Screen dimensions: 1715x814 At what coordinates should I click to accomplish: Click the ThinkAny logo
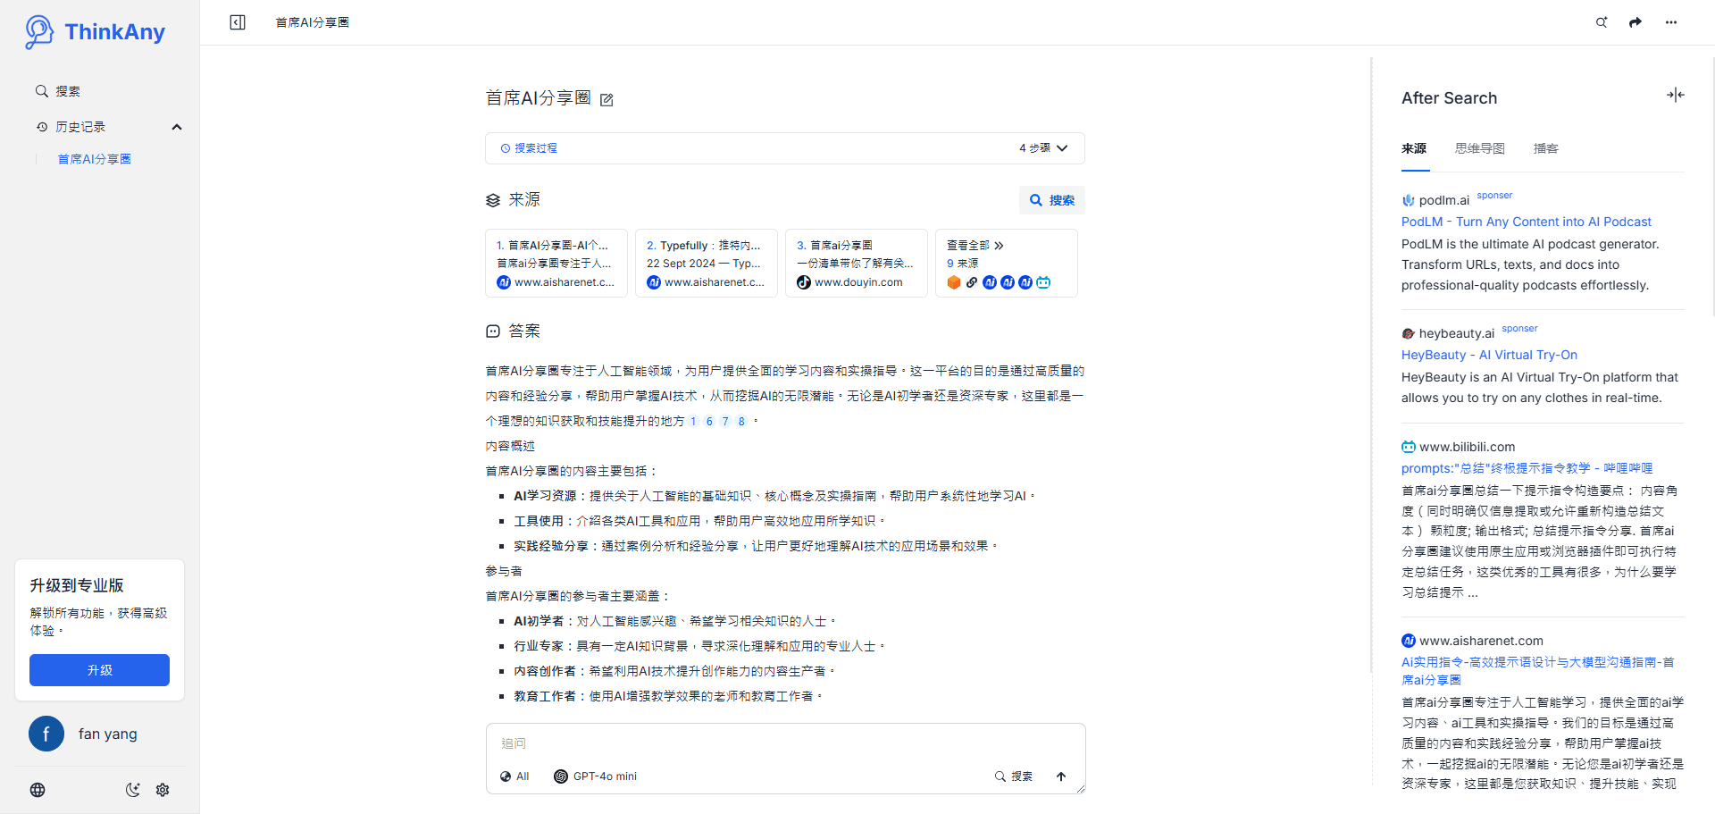(x=95, y=32)
